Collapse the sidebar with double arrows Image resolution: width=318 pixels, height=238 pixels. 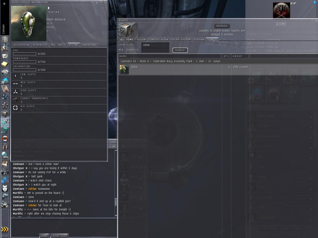pos(4,4)
